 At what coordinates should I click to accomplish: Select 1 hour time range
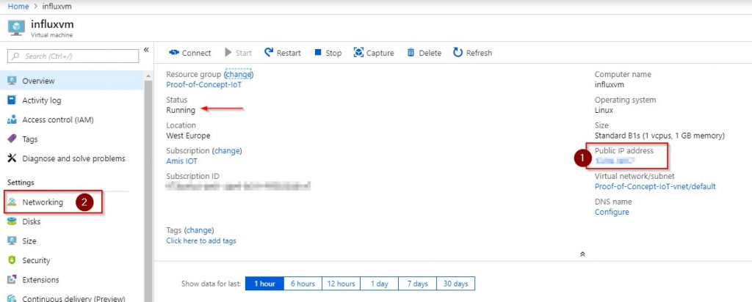pos(264,284)
